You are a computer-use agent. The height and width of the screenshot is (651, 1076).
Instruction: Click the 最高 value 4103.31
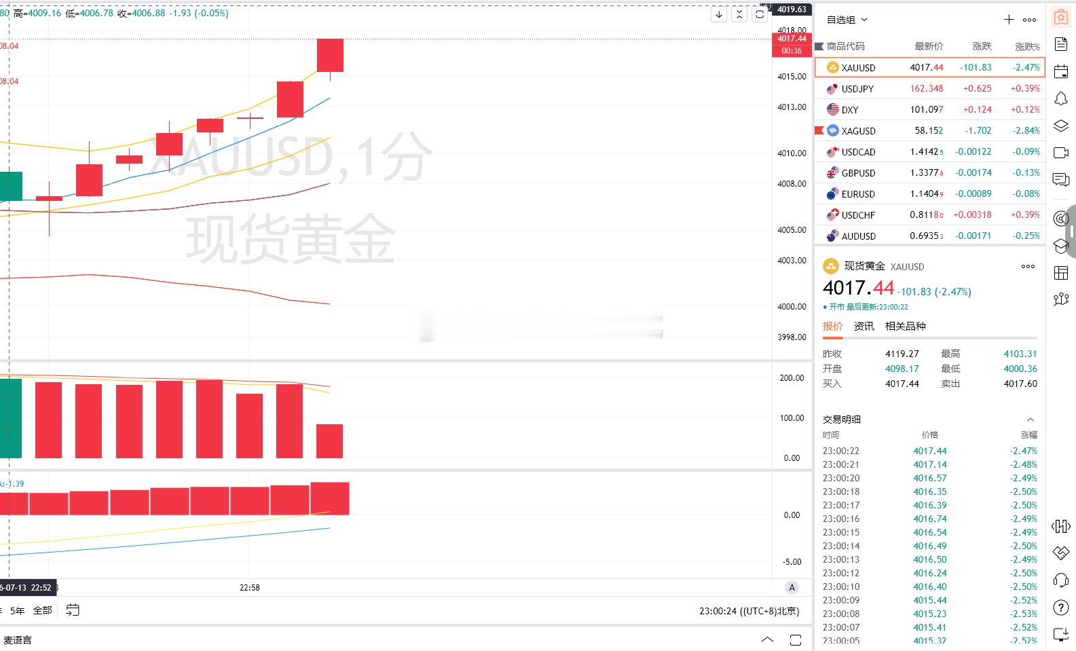point(1020,354)
